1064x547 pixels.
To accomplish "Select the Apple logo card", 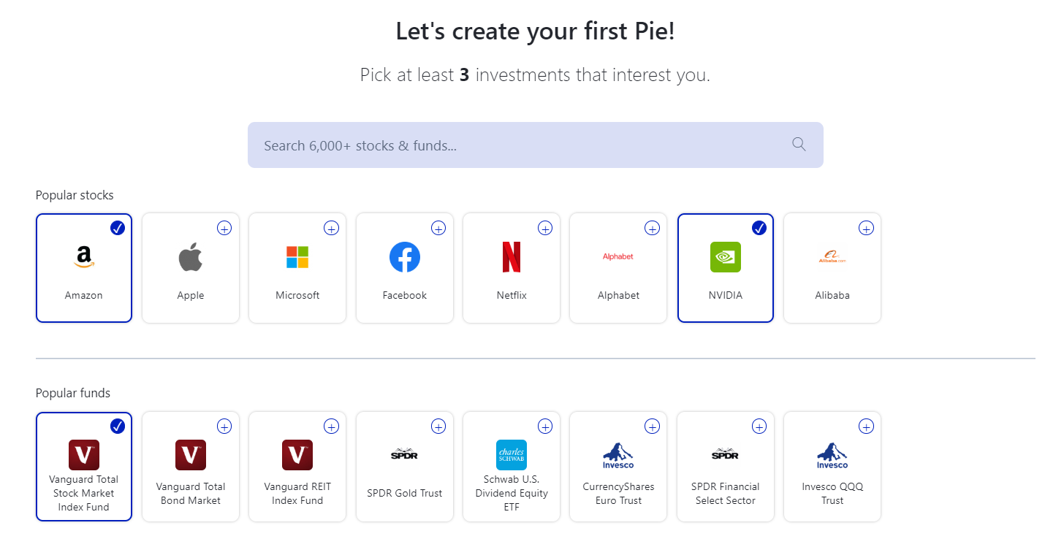I will click(191, 257).
